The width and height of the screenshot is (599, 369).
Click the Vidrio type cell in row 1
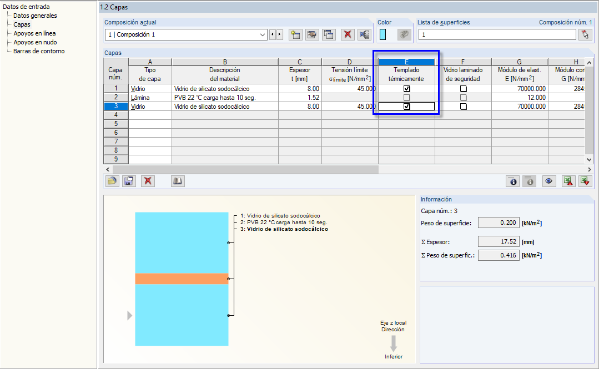coord(150,89)
